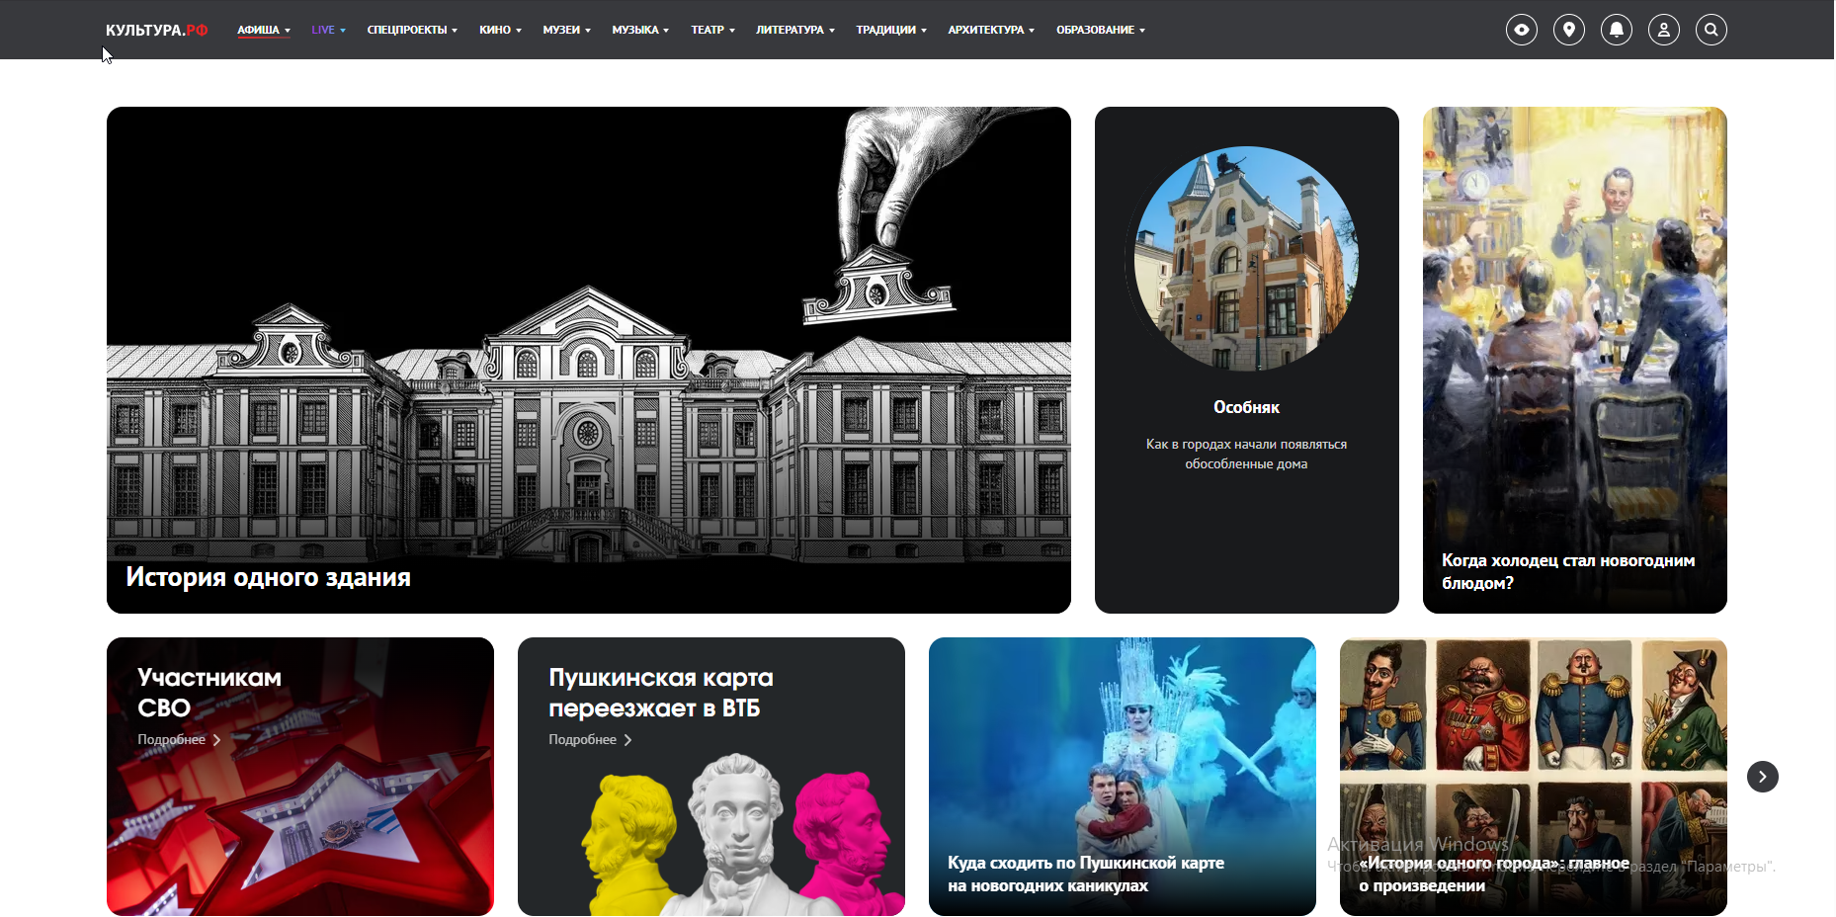1836x917 pixels.
Task: Open the location pin icon
Action: pos(1568,30)
